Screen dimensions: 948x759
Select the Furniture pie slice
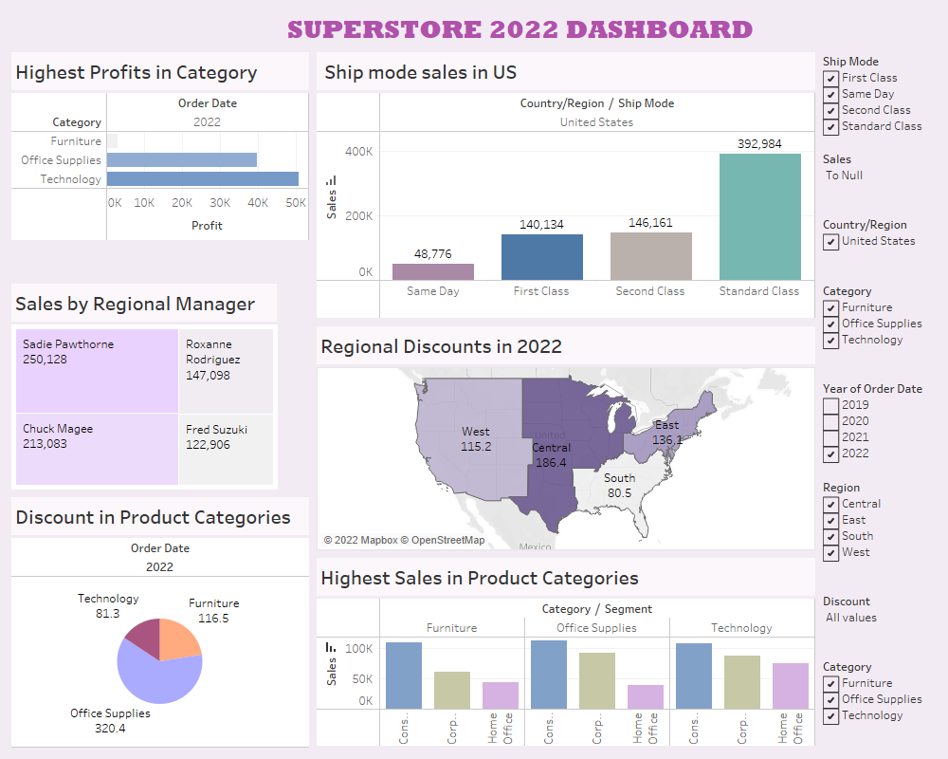(179, 641)
